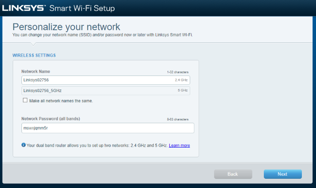Check Make all network names the same
Image resolution: width=316 pixels, height=188 pixels.
25,100
